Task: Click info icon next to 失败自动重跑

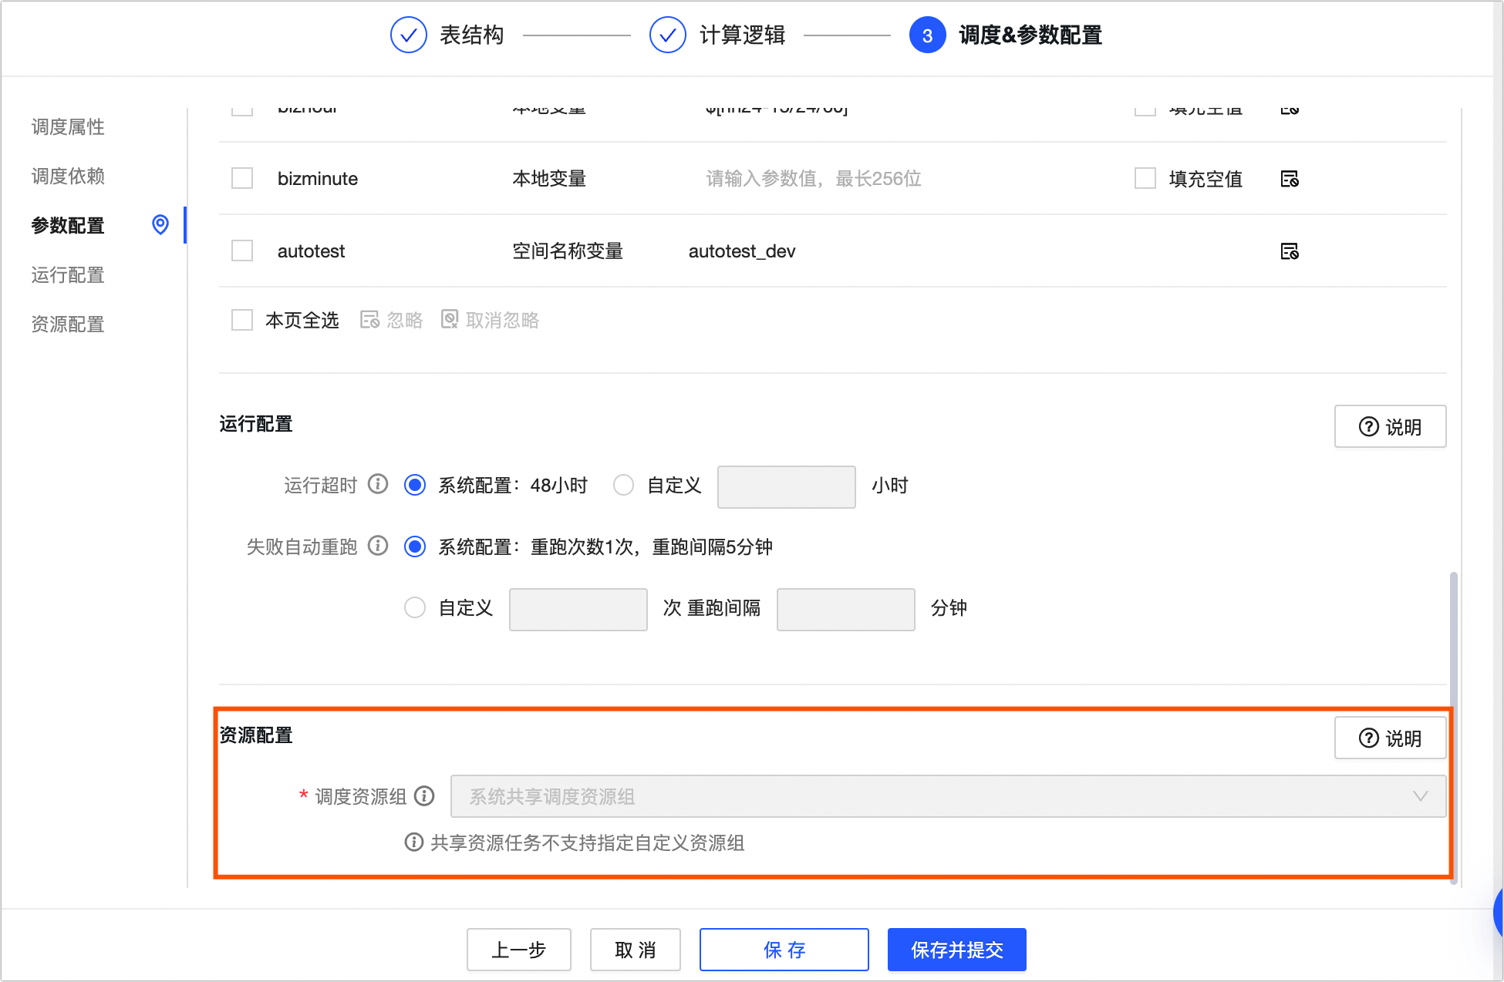Action: pos(378,546)
